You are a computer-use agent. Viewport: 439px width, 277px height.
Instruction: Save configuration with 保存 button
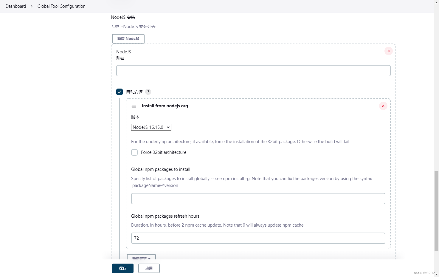(x=123, y=268)
